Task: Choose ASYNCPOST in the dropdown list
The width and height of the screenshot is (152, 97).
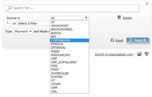Action: 70,26
